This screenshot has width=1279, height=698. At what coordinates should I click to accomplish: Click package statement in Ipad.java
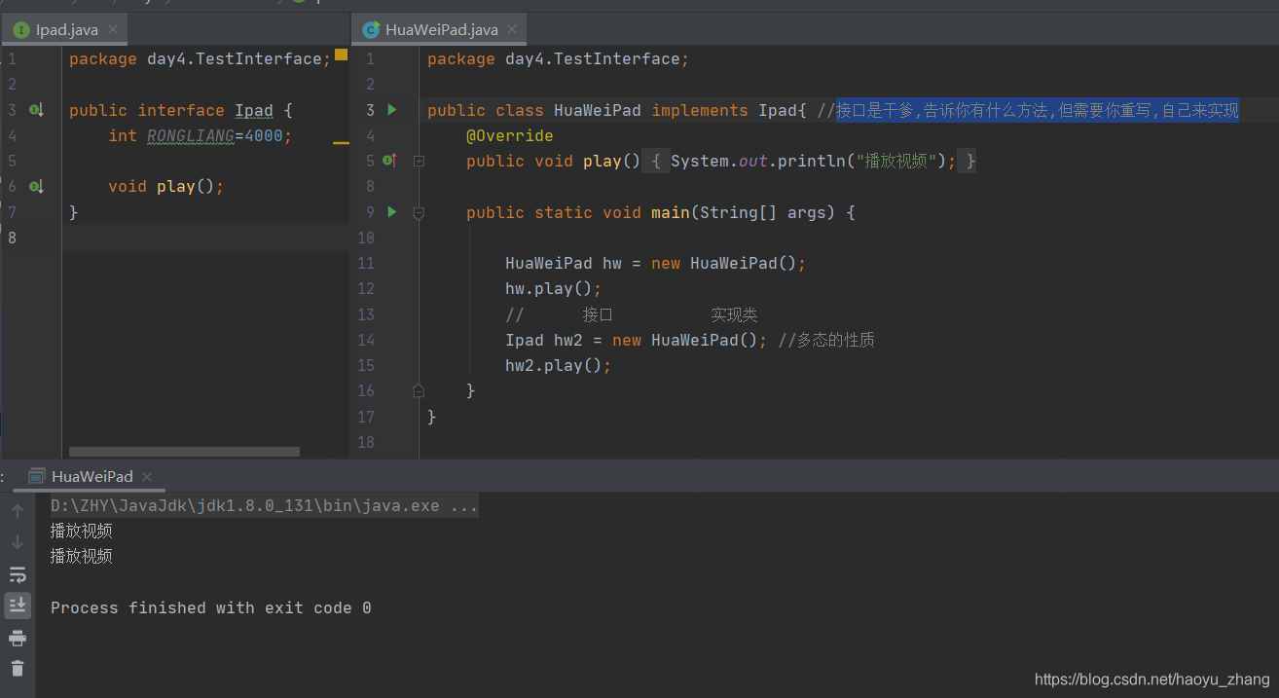tap(201, 59)
